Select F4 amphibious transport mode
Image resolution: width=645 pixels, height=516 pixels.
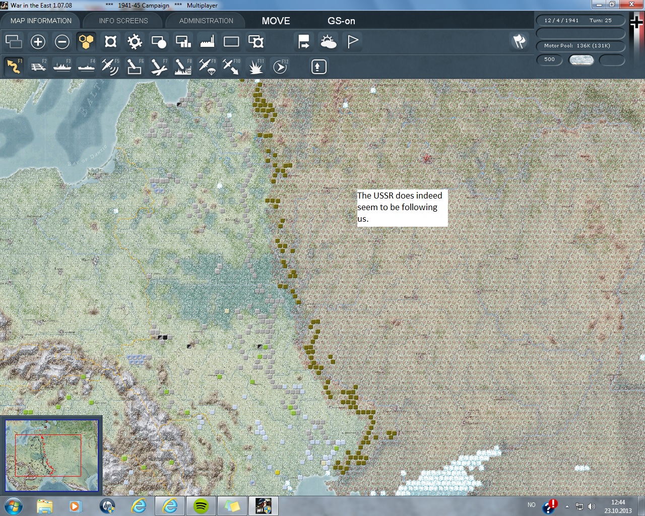(86, 67)
